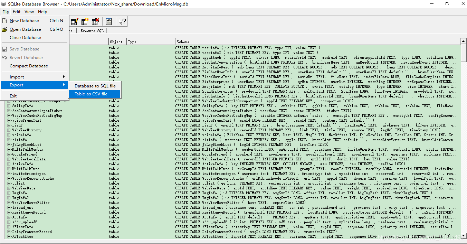Click the Schema column header
The image size is (467, 244).
[x=318, y=42]
